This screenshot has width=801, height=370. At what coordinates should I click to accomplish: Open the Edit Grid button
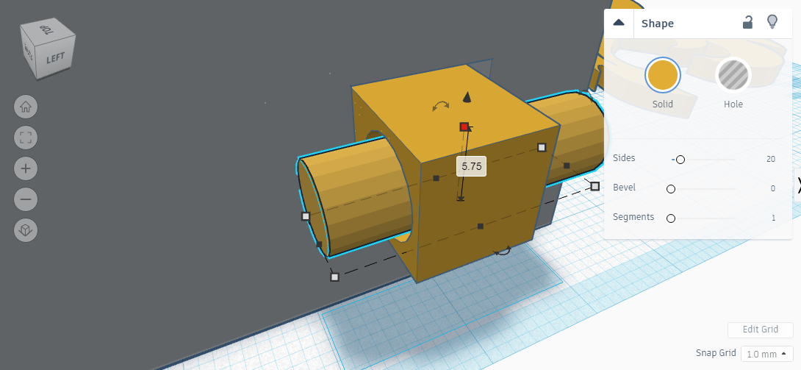click(x=760, y=330)
